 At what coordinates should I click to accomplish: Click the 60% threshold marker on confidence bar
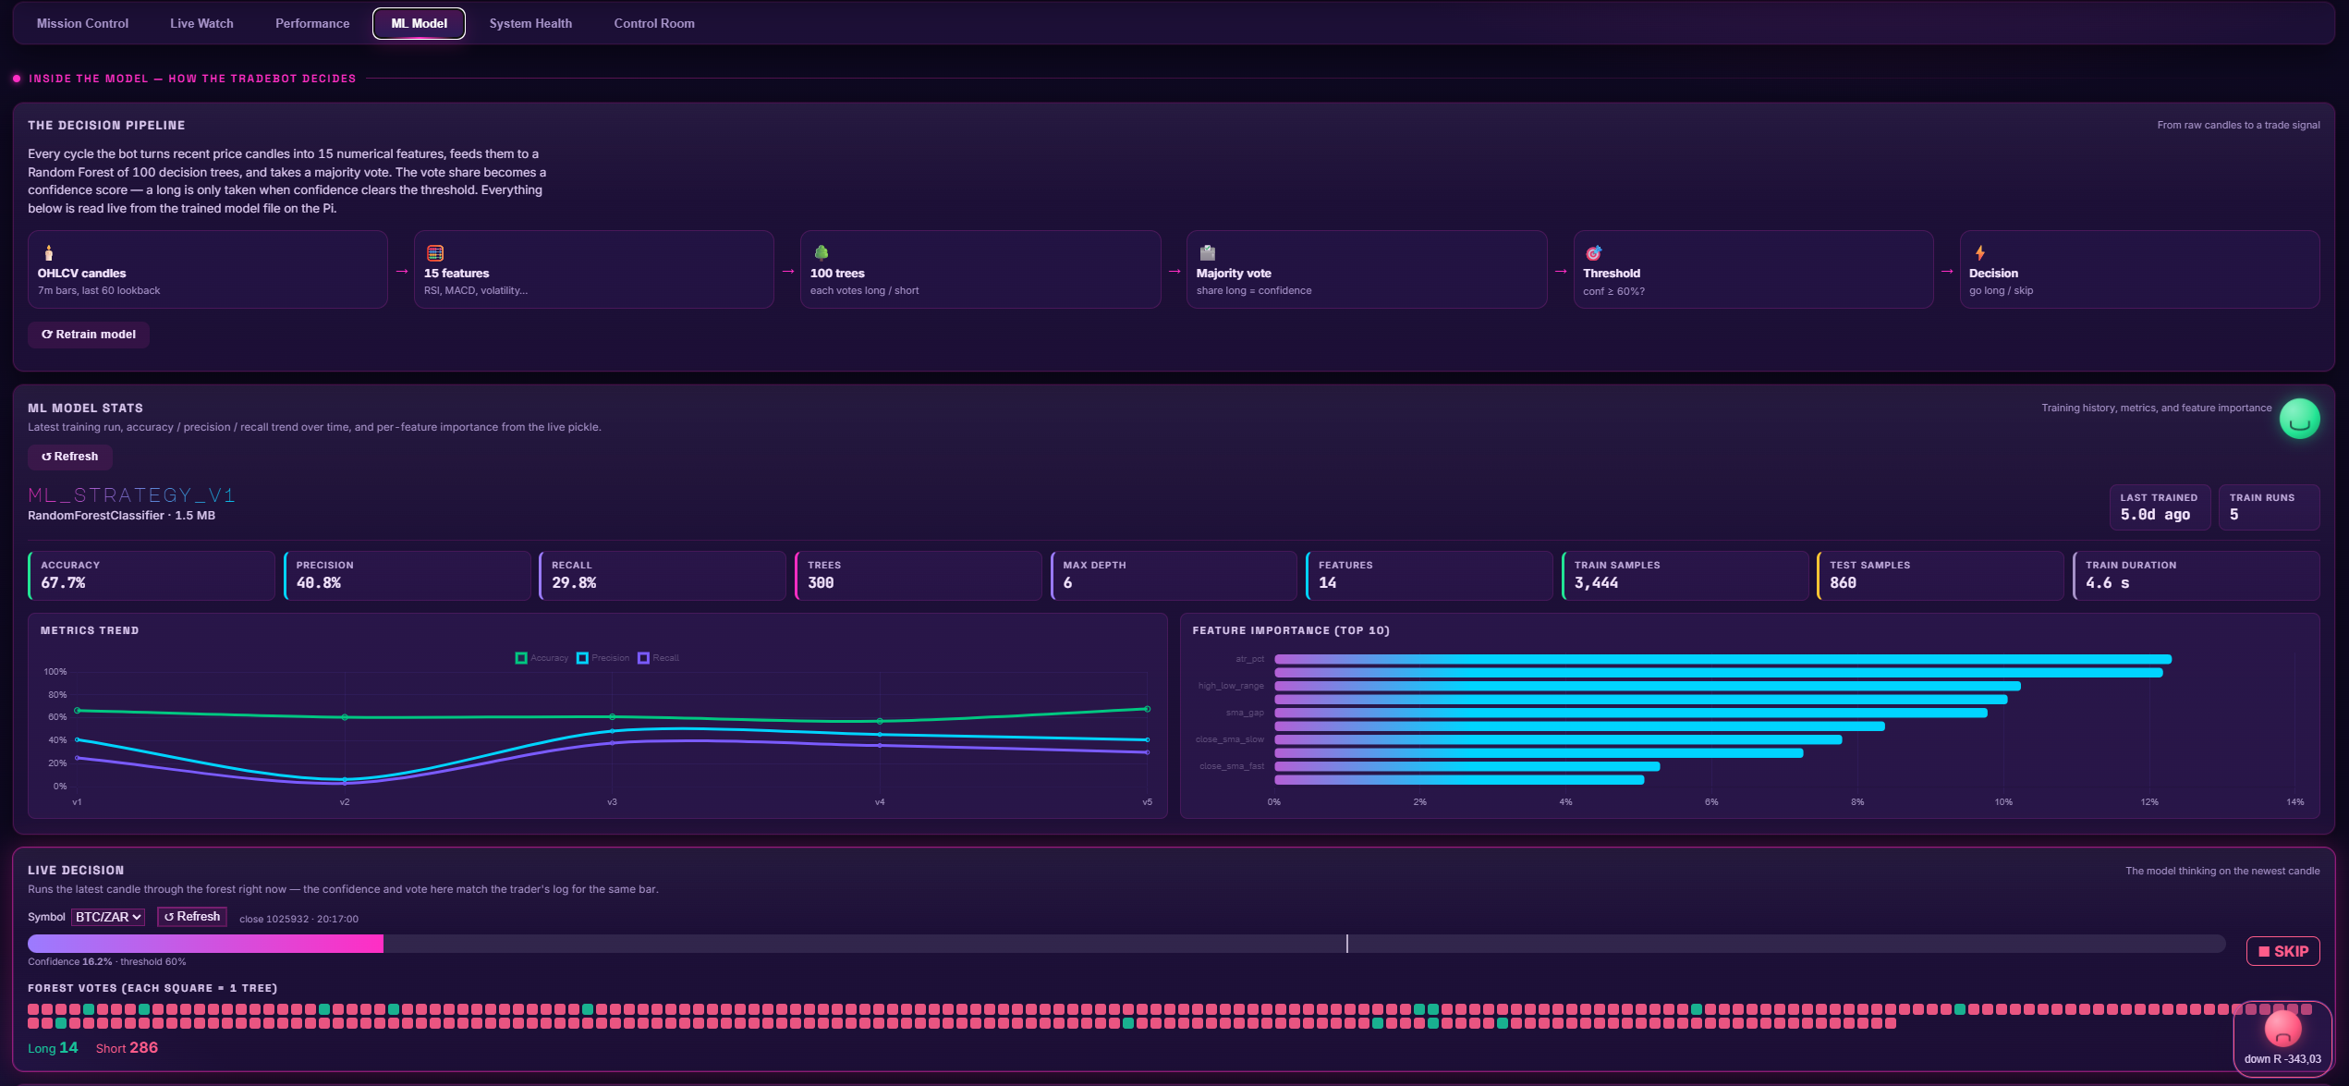1347,944
